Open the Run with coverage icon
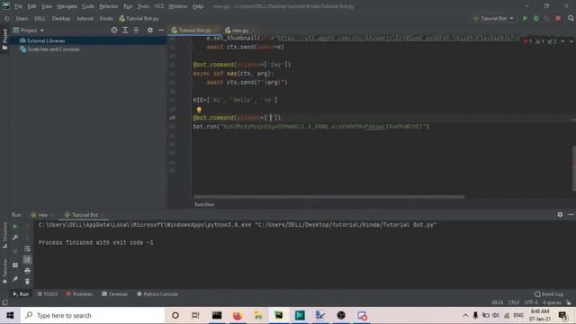Screen dimensions: 576x324 click(x=547, y=18)
